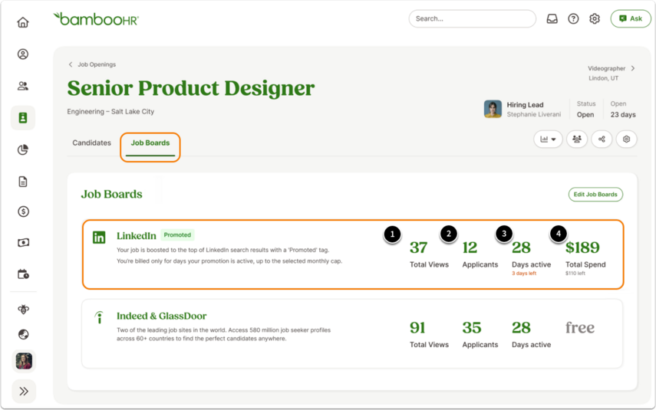
Task: Click the user avatar photo in sidebar
Action: (x=24, y=361)
